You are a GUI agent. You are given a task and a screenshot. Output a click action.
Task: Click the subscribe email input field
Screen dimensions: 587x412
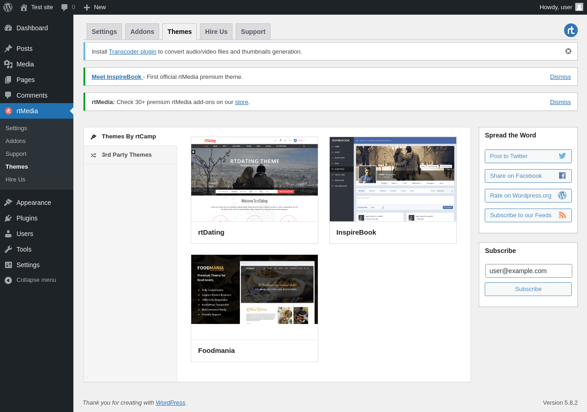(528, 271)
